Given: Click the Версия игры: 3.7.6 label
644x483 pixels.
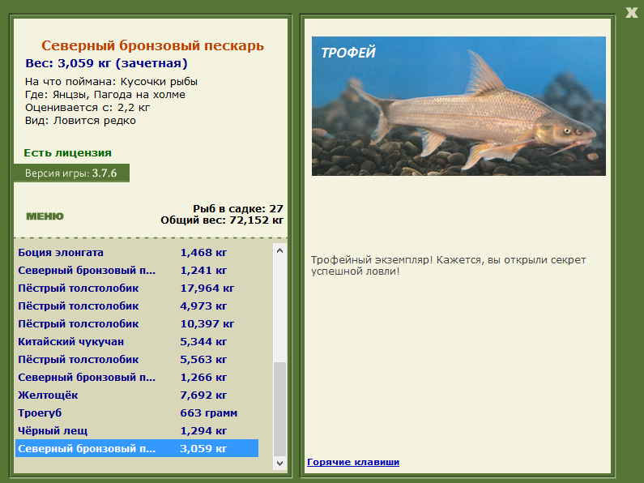Looking at the screenshot, I should tap(71, 173).
